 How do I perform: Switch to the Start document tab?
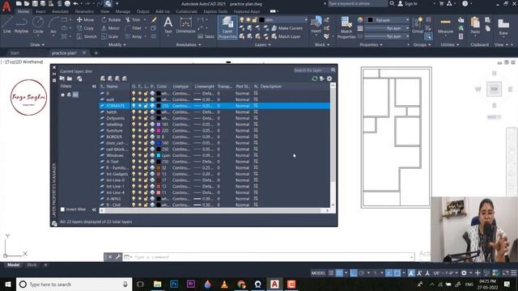pyautogui.click(x=15, y=53)
